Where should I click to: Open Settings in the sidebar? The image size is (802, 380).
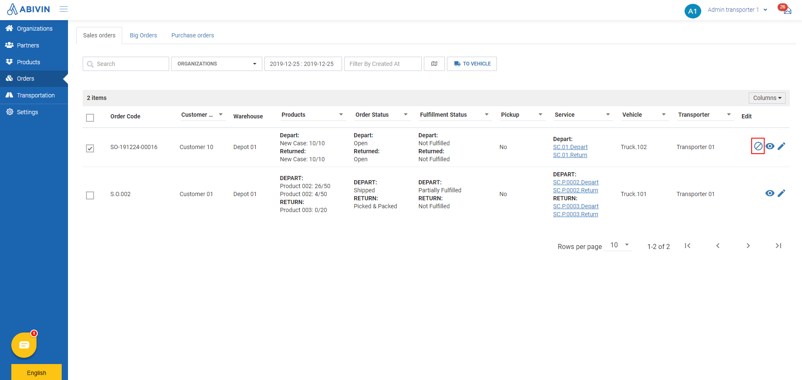click(x=34, y=112)
